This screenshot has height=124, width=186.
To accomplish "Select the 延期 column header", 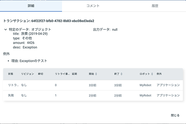I will (74, 74).
